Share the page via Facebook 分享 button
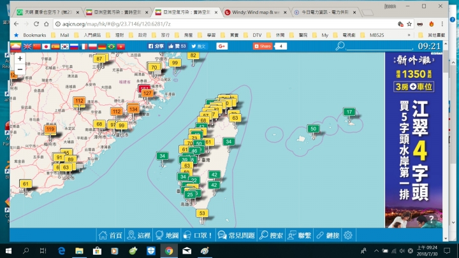The height and width of the screenshot is (258, 459). (156, 47)
